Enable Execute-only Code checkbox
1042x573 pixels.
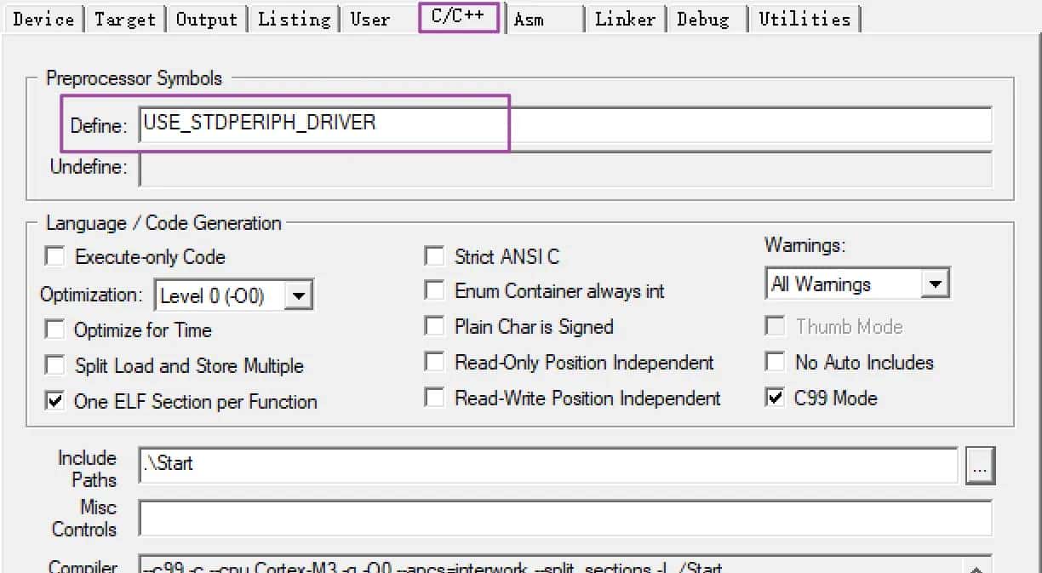(x=55, y=256)
